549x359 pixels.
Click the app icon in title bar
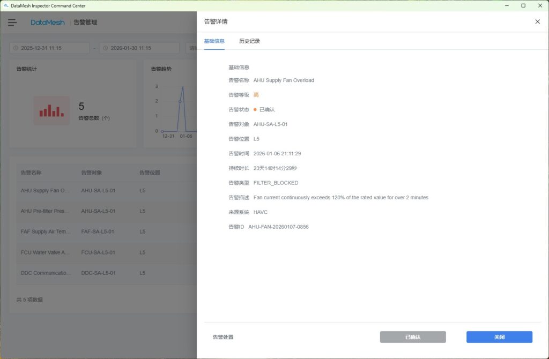pyautogui.click(x=6, y=5)
